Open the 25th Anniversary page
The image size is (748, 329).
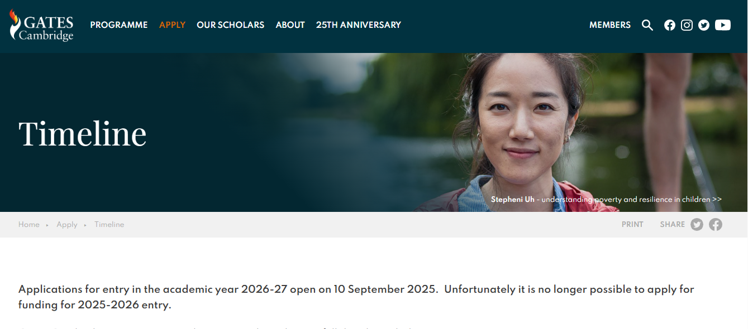(358, 25)
